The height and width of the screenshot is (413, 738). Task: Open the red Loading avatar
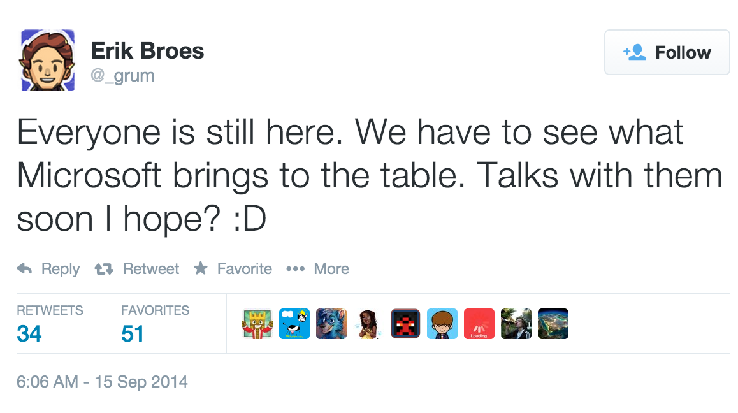click(479, 324)
